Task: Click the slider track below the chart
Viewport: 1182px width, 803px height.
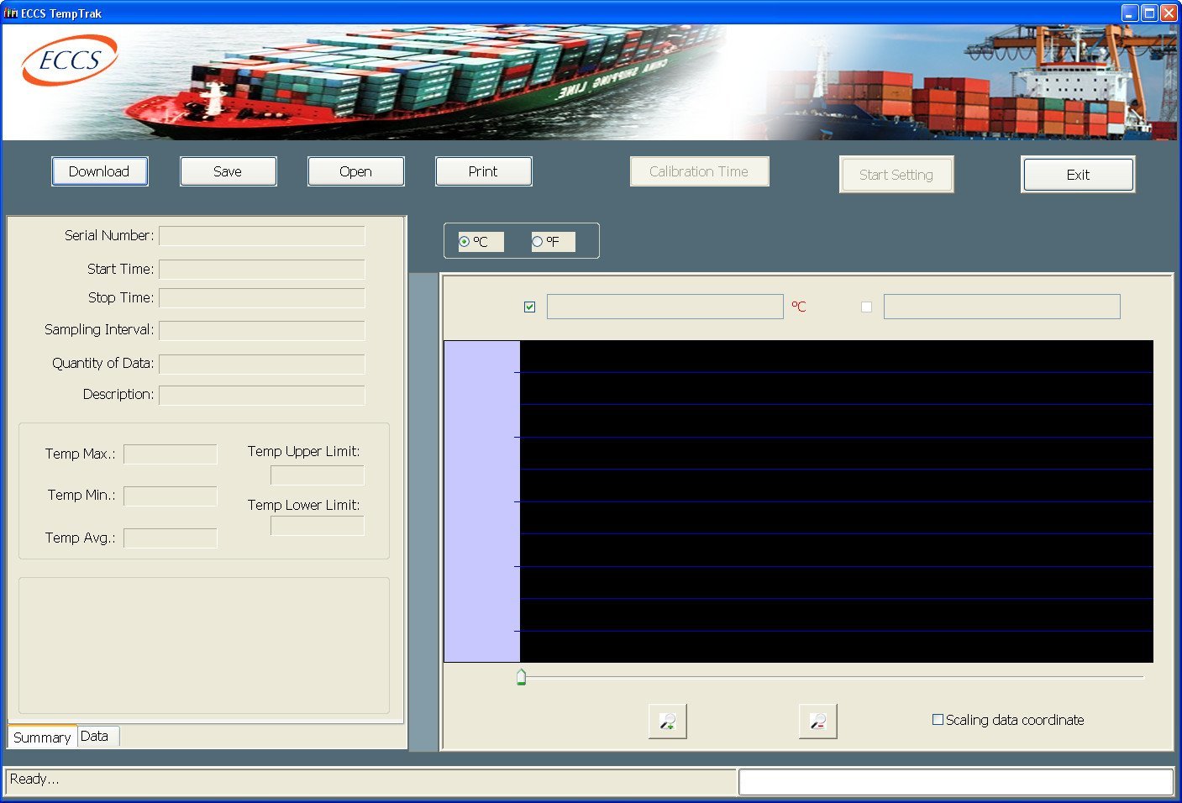Action: pyautogui.click(x=832, y=677)
